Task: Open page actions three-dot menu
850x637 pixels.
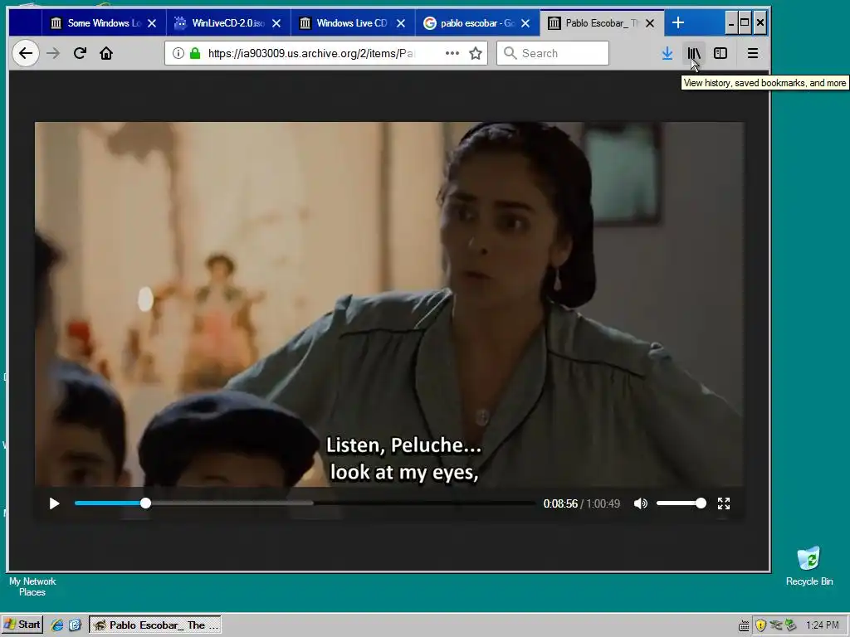Action: (x=452, y=53)
